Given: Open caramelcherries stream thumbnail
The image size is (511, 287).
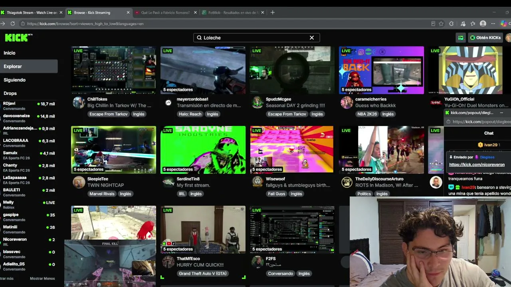Looking at the screenshot, I should click(381, 70).
